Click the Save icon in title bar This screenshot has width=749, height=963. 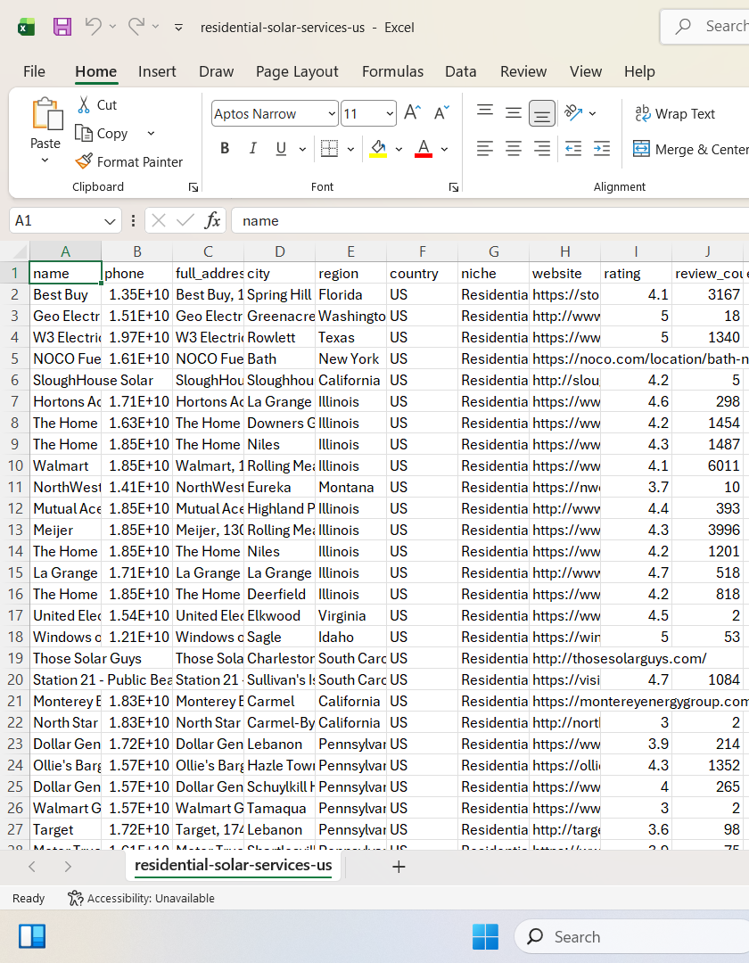(62, 27)
